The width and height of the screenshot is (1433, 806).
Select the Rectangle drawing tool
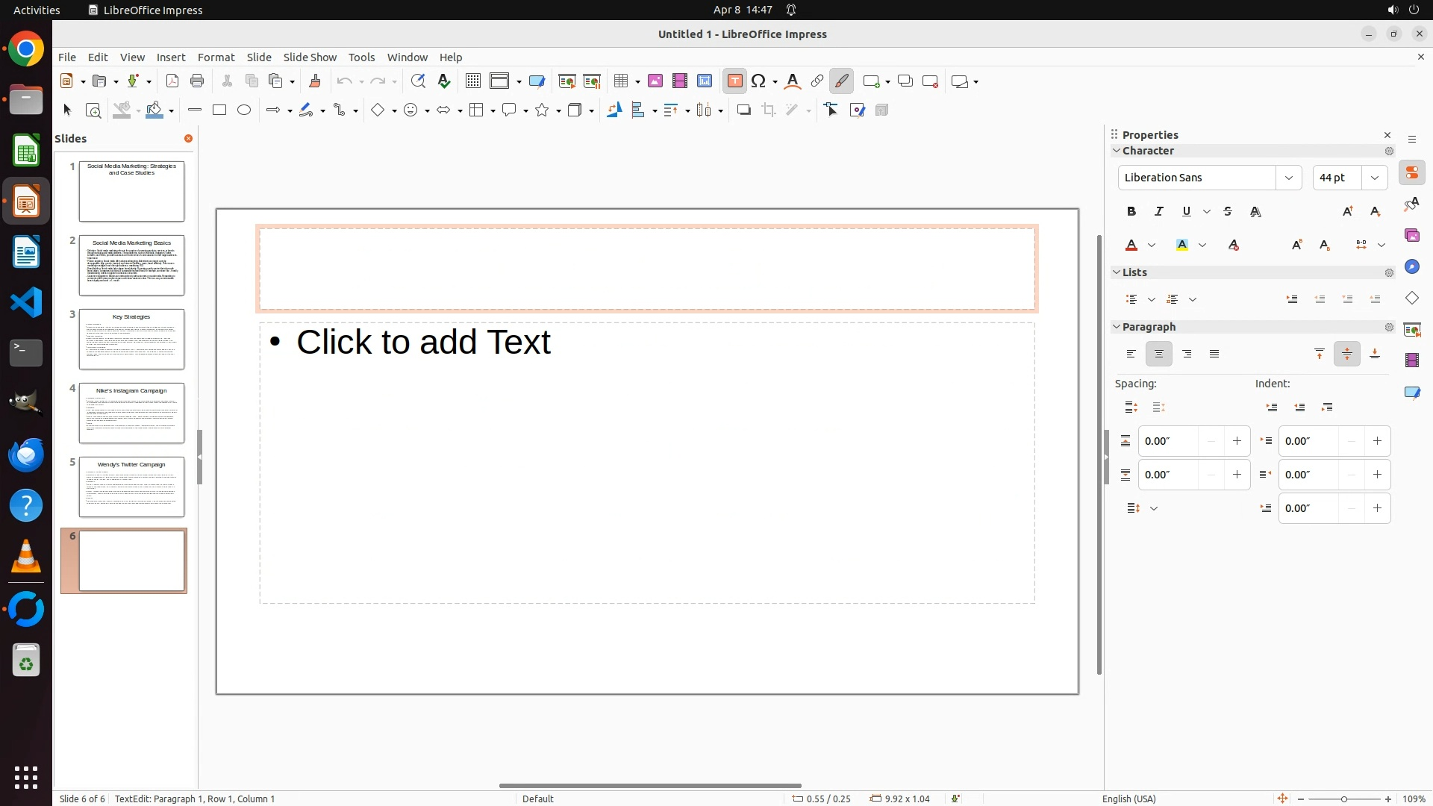pos(219,110)
